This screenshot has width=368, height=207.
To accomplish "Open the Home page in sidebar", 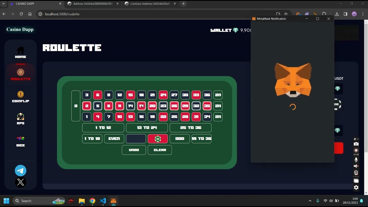I will tap(20, 52).
